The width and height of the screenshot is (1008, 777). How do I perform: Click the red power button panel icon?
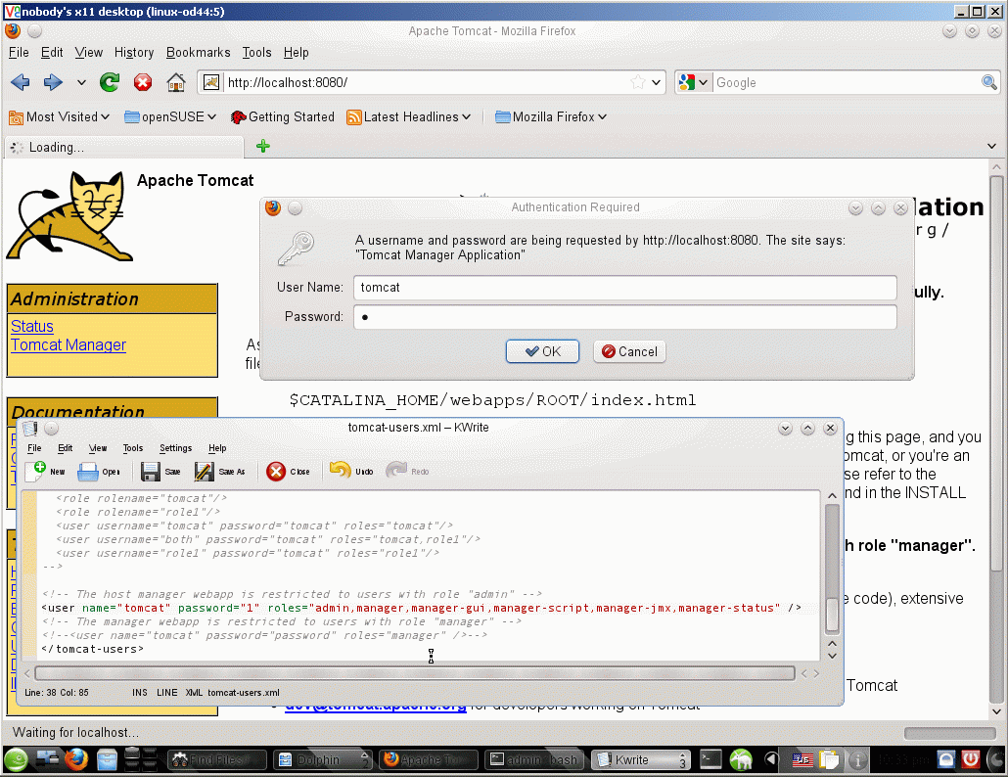pyautogui.click(x=970, y=759)
